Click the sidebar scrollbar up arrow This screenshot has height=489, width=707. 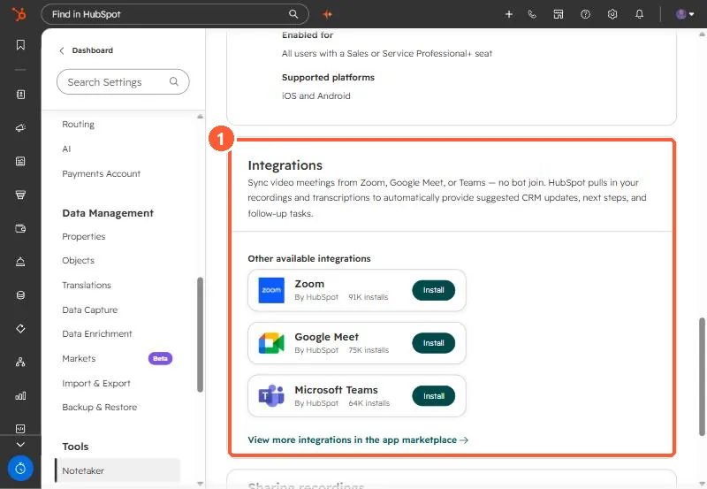(201, 117)
